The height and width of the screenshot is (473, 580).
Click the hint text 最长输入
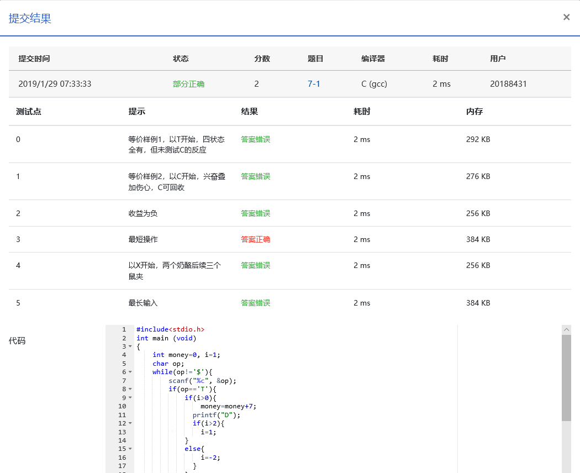point(143,303)
